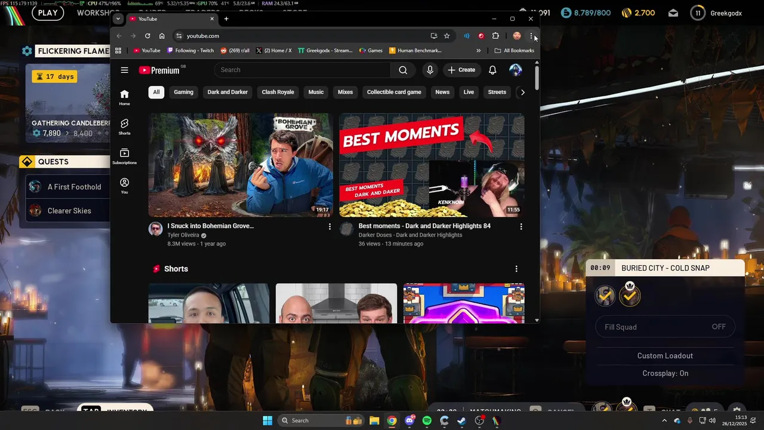This screenshot has height=430, width=764.
Task: Select the Gaming filter chip
Action: (x=184, y=92)
